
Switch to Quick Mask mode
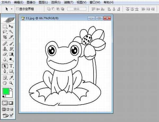[11, 103]
